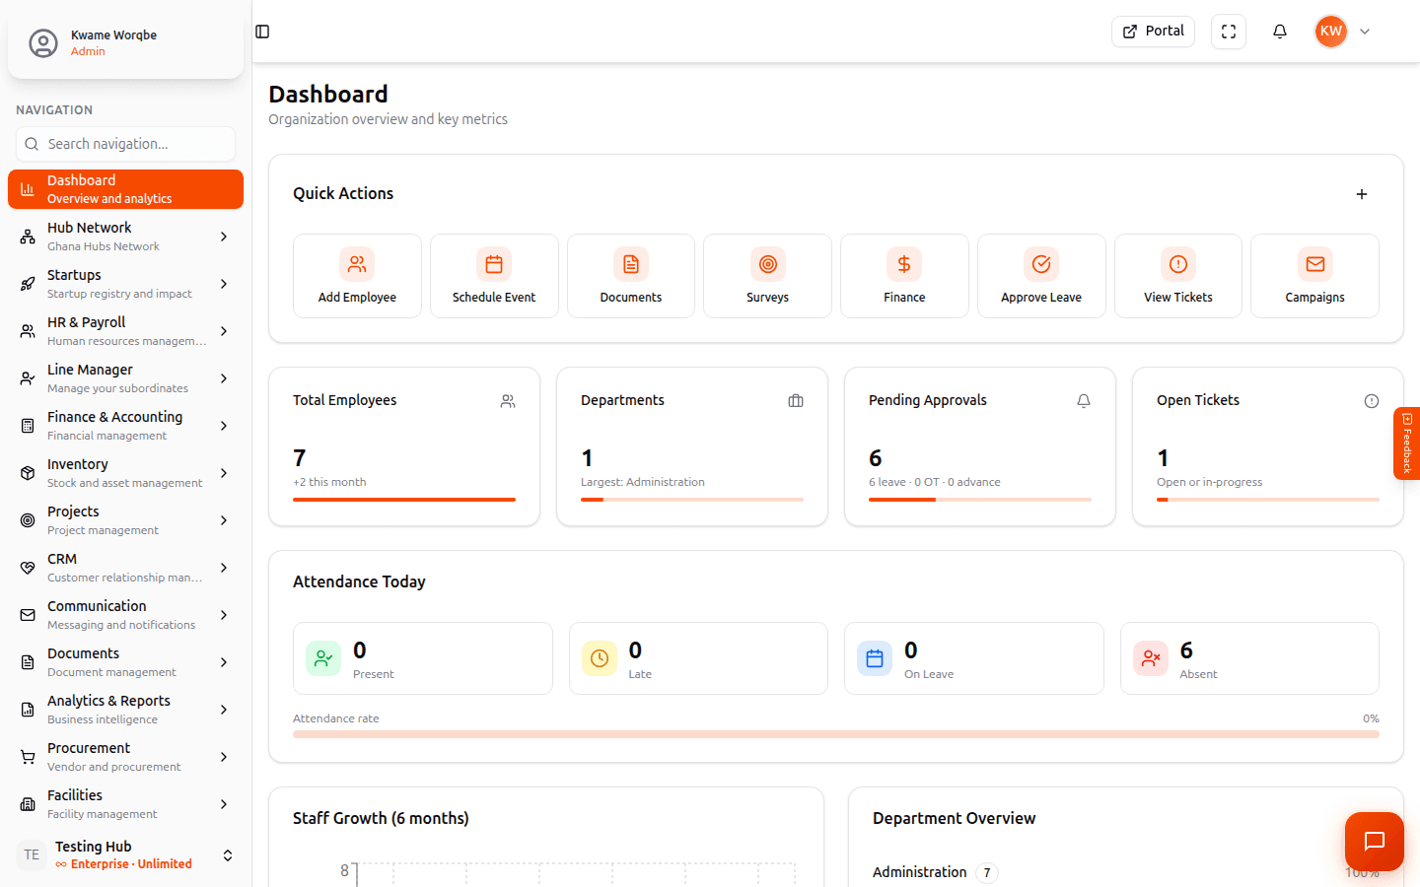
Task: Expand the Inventory section chevron
Action: pos(224,473)
